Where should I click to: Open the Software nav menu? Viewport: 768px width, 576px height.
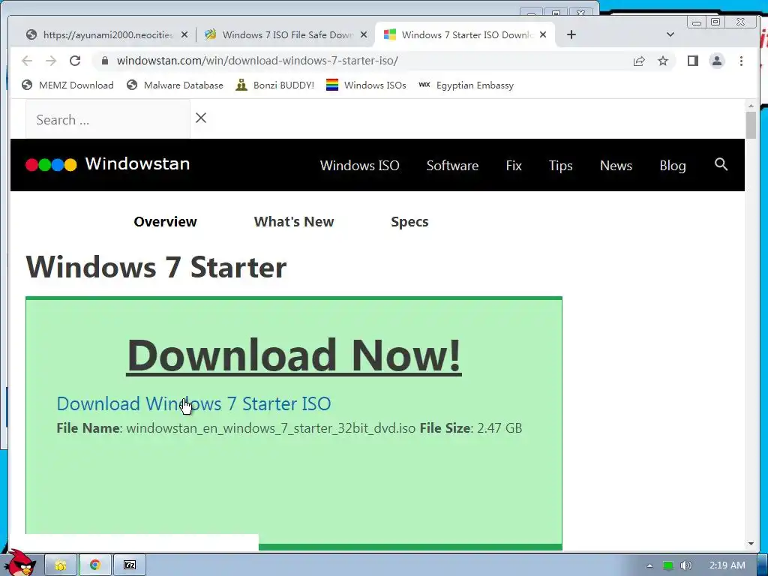click(x=452, y=166)
